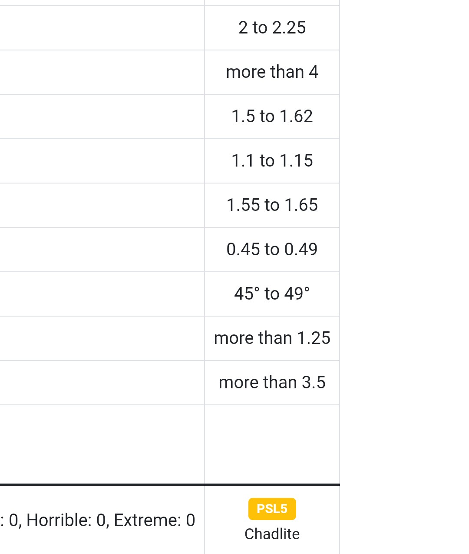Image resolution: width=469 pixels, height=554 pixels.
Task: Click the 'Horrible: 0' text
Action: (66, 520)
